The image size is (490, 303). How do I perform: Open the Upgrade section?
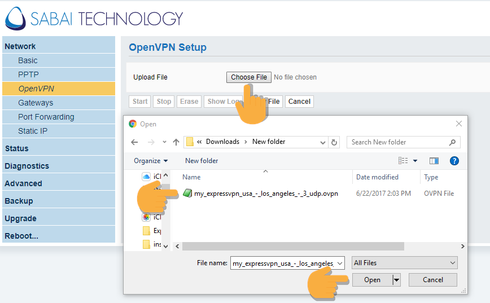click(x=59, y=218)
